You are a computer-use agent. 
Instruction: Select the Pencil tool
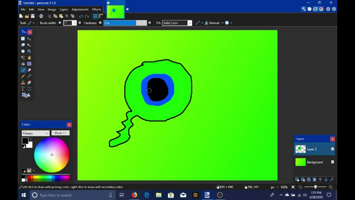23,76
